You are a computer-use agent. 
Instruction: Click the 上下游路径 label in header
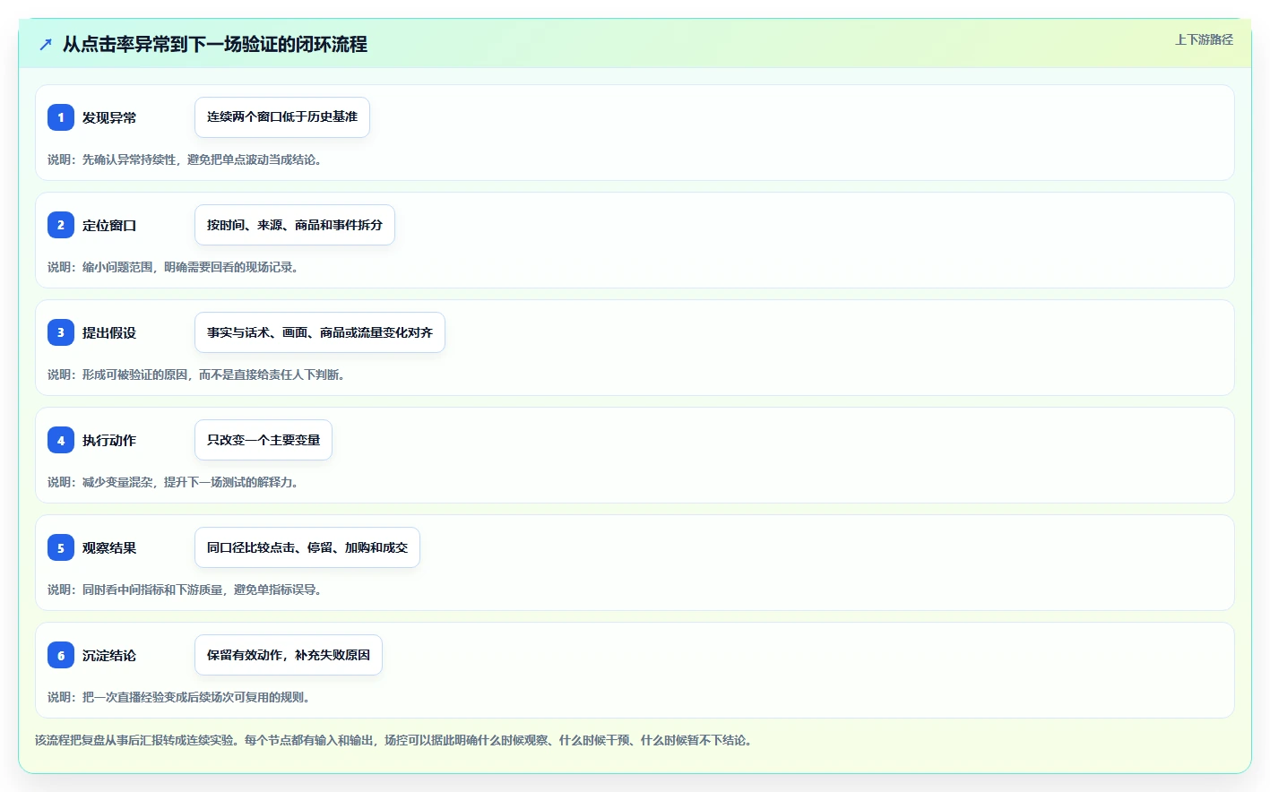pos(1204,39)
